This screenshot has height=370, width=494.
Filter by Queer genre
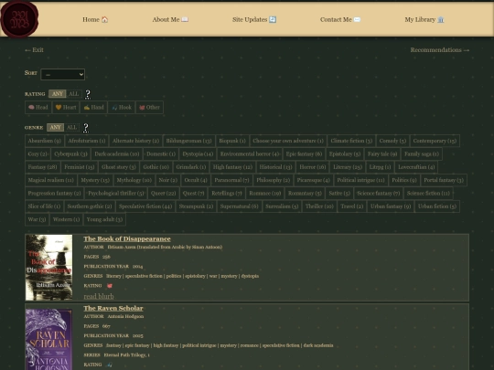coord(163,193)
